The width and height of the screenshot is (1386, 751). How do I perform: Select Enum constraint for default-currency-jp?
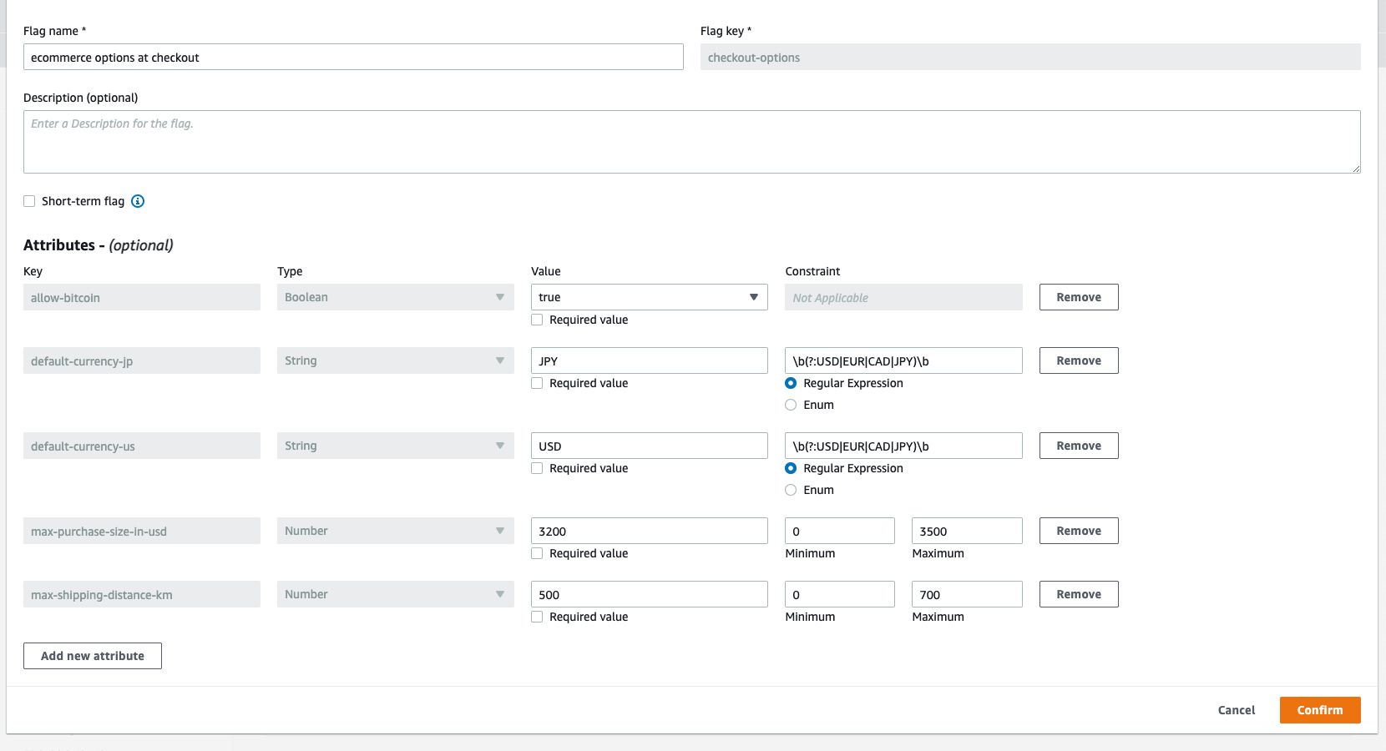(791, 405)
